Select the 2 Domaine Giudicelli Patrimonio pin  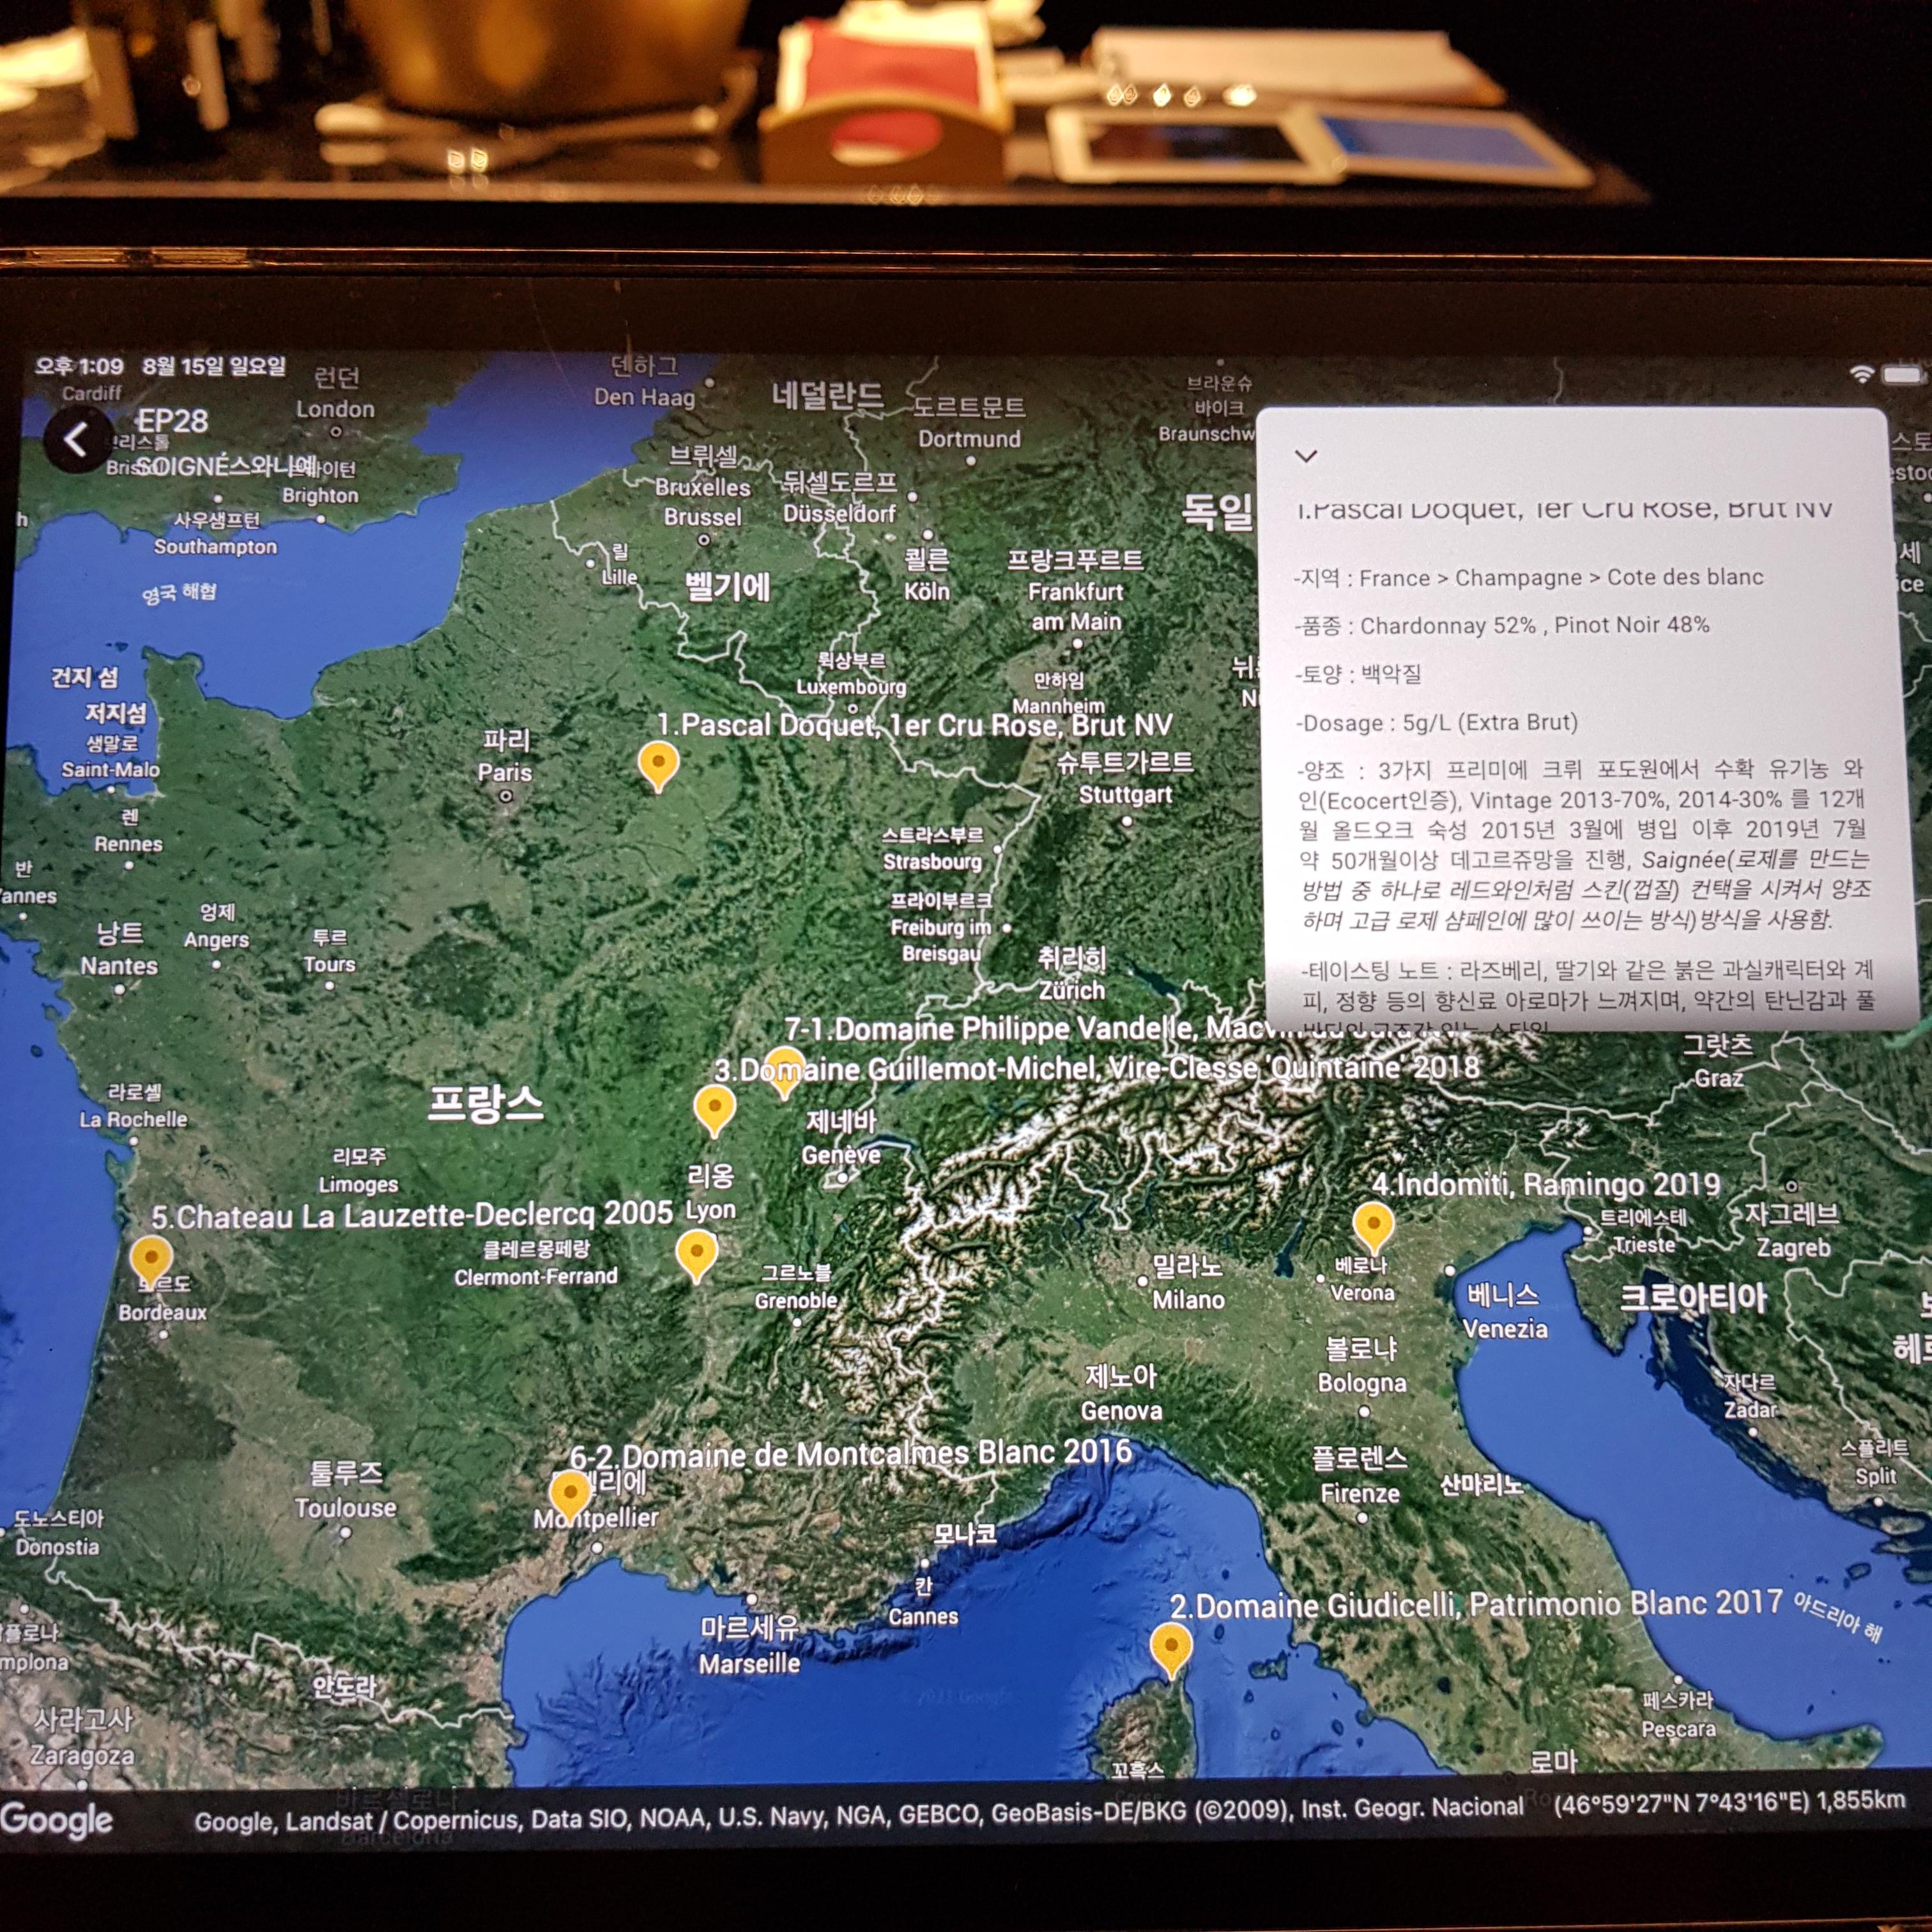click(x=1170, y=1651)
